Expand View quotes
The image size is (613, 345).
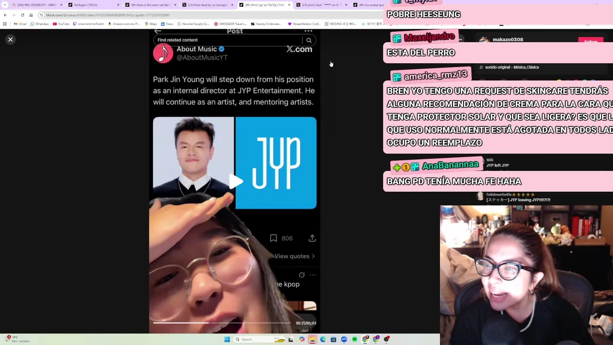(x=295, y=256)
